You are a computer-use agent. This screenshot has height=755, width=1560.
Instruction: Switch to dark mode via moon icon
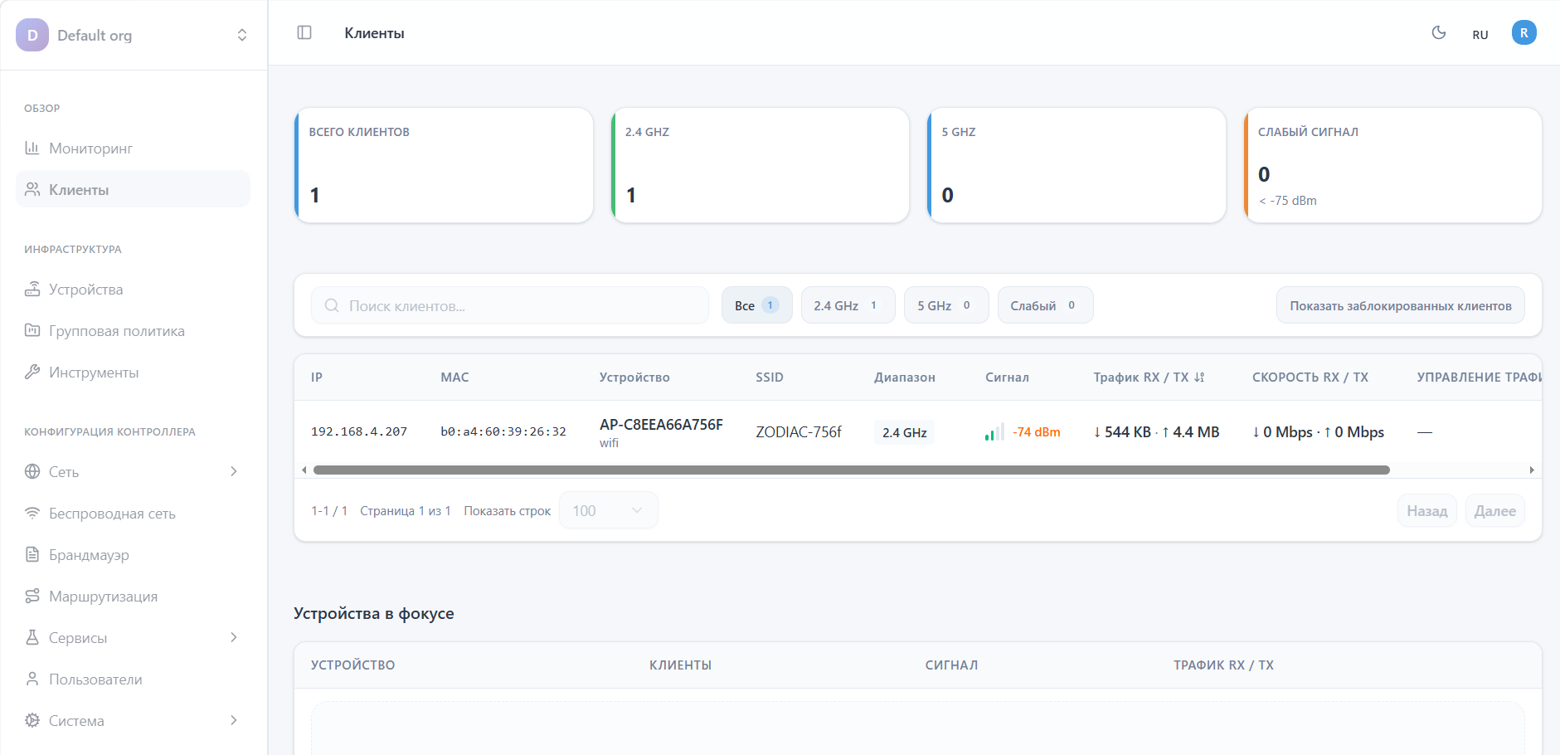[1439, 33]
